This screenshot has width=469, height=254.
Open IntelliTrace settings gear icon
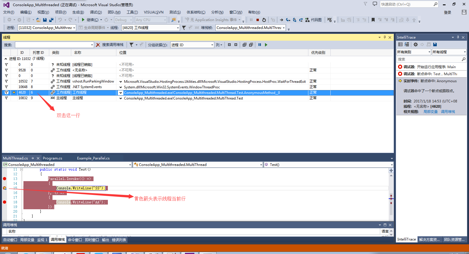pos(416,44)
